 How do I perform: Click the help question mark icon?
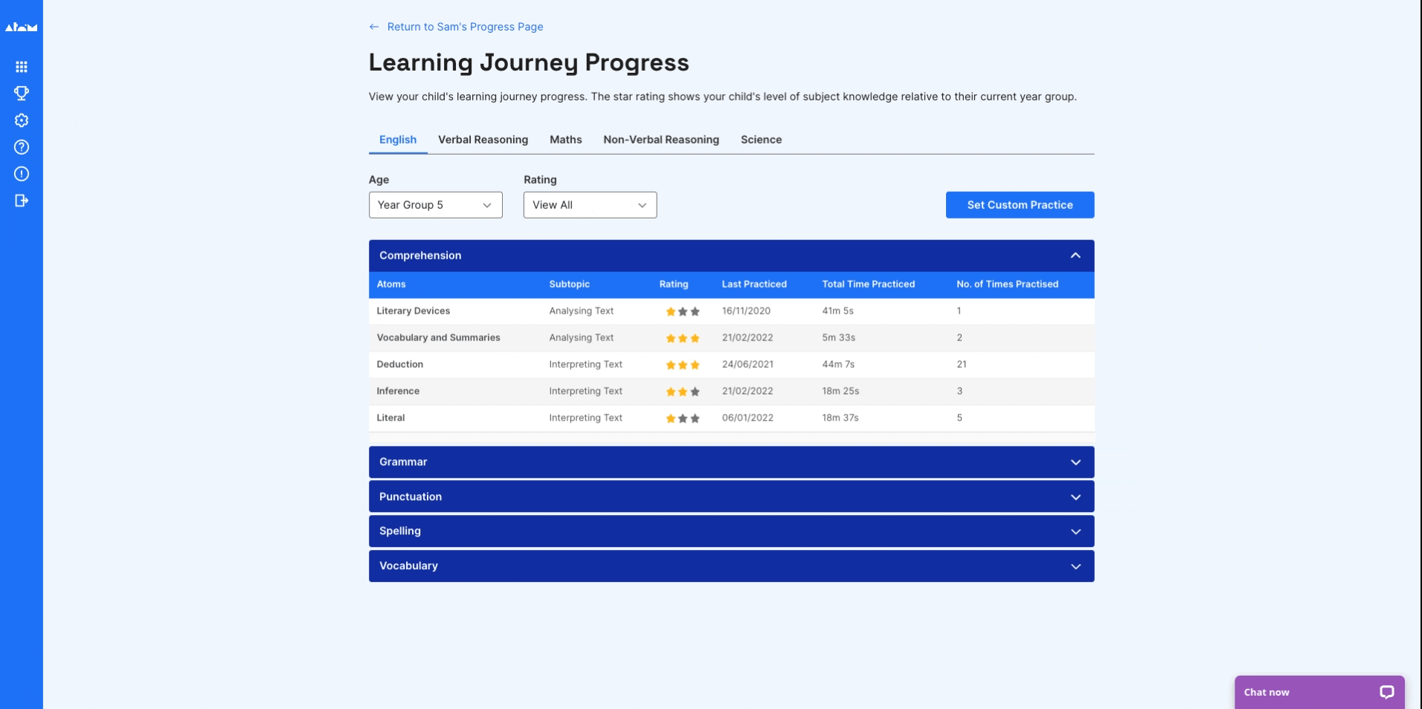pyautogui.click(x=22, y=147)
